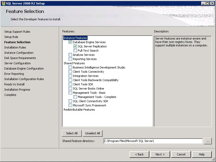Check Client Tools Backwards Compatibility
This screenshot has height=162, width=216.
coord(70,80)
